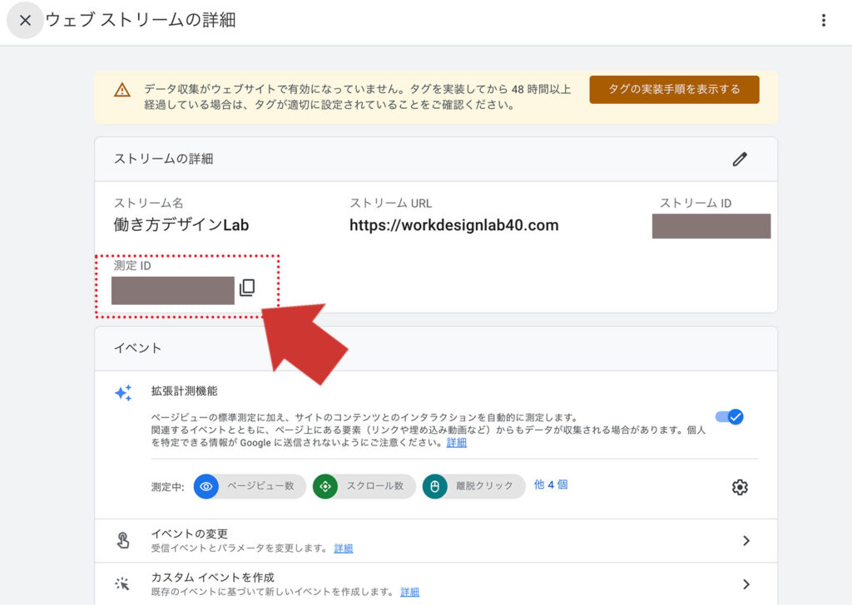Click the スクロール数 measurement chip

point(364,486)
